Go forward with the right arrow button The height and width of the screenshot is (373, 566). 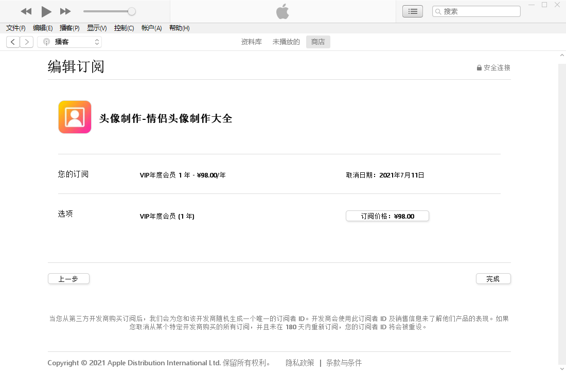[27, 42]
